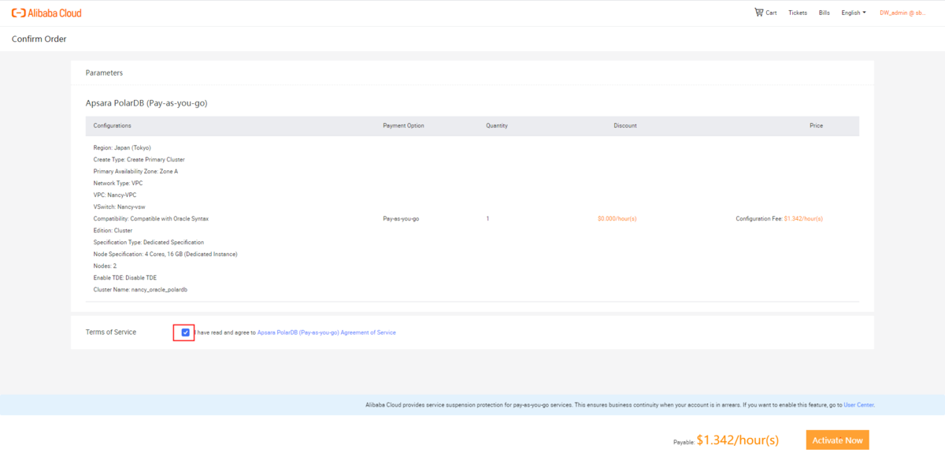945x464 pixels.
Task: Open the shopping Cart icon
Action: (x=759, y=13)
